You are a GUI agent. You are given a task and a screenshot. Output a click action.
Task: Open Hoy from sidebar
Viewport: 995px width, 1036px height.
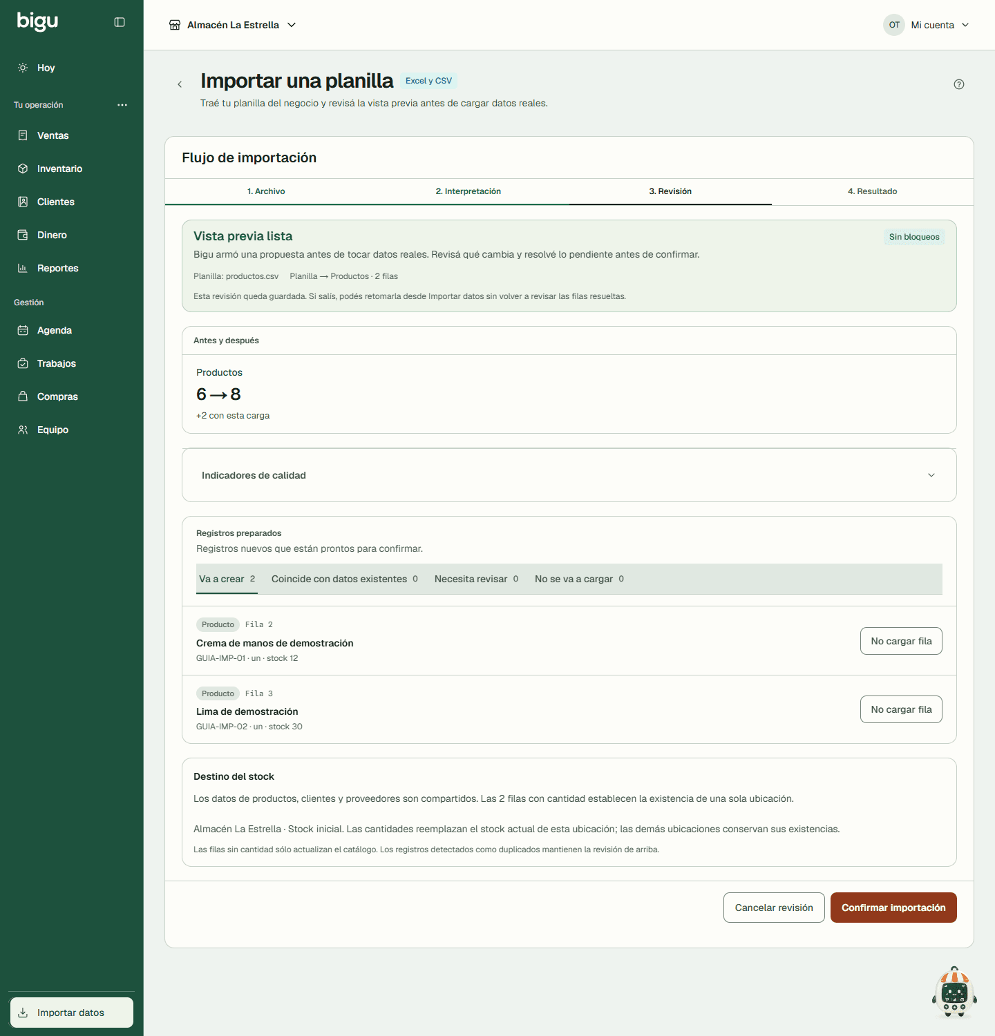pos(71,68)
